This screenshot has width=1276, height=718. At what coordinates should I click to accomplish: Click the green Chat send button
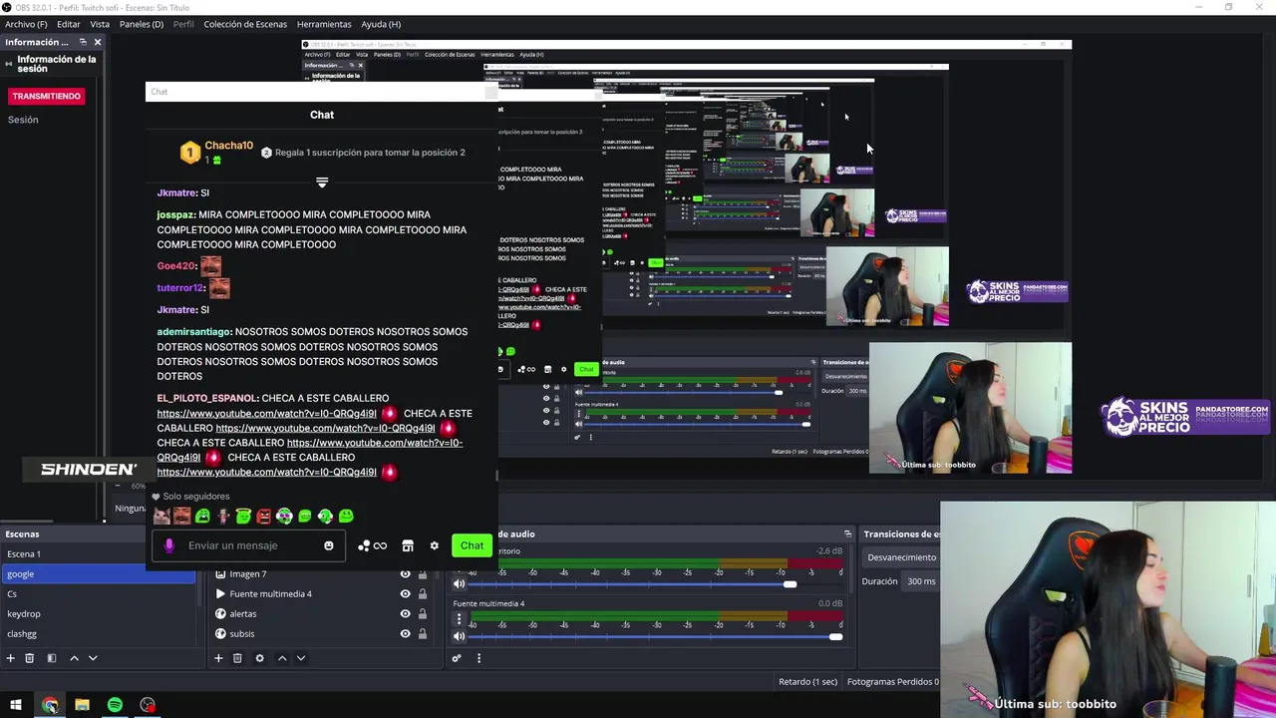(473, 545)
